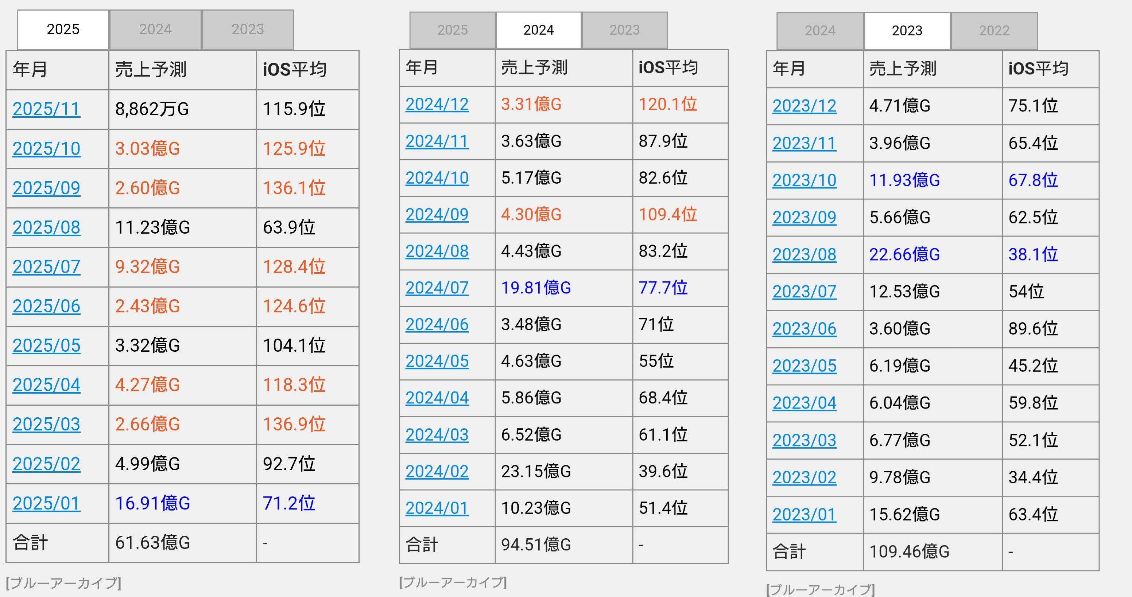Open the 2023/12 month link

point(804,106)
